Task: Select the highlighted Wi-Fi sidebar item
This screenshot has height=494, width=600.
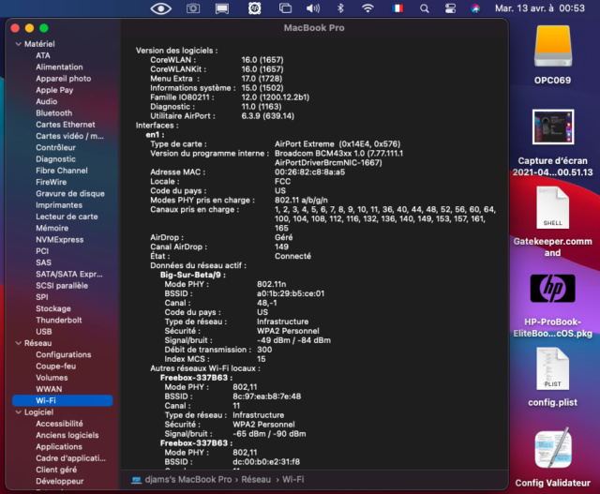Action: click(63, 400)
